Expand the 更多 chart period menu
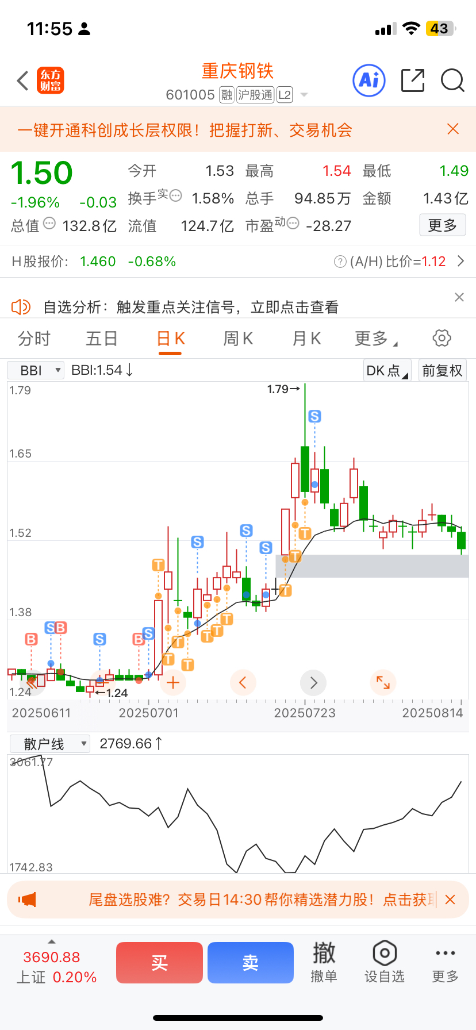This screenshot has height=1030, width=476. click(376, 339)
